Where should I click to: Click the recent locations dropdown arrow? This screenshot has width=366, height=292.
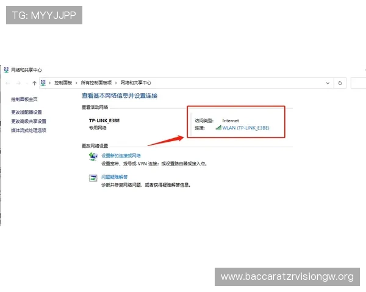point(27,83)
